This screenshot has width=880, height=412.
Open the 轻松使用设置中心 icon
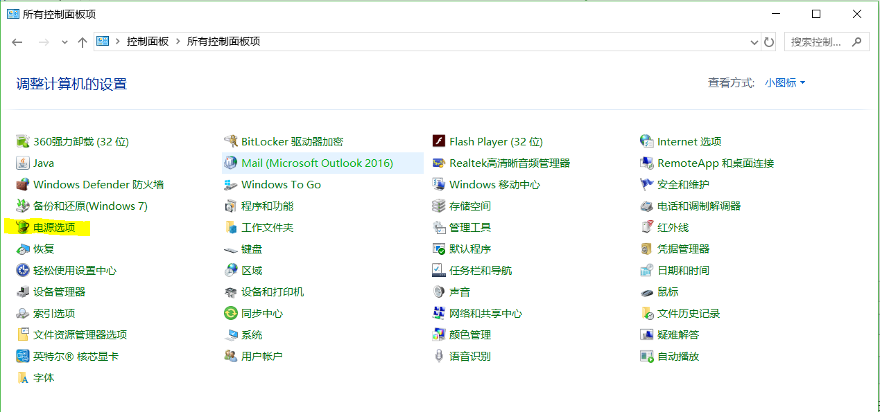point(23,270)
